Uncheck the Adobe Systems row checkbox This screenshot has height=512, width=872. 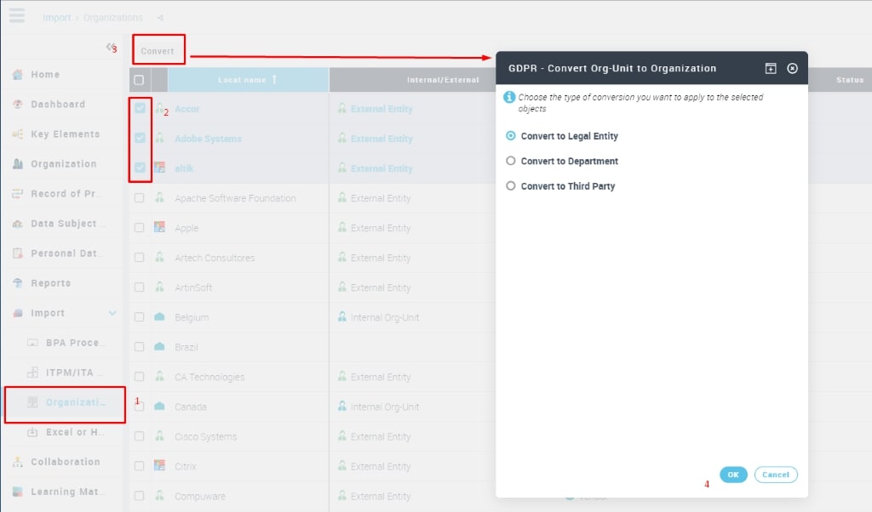(x=140, y=139)
